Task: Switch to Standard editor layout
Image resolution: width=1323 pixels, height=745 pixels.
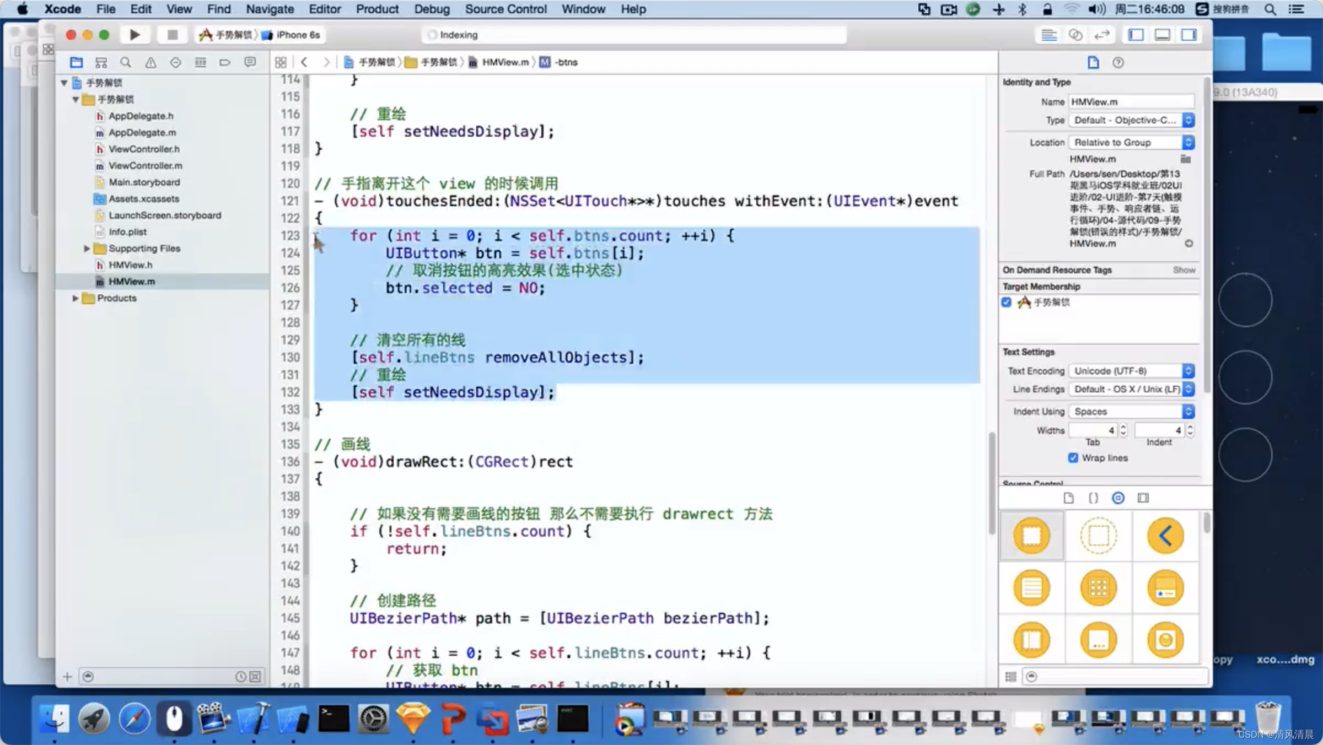Action: click(x=1048, y=35)
